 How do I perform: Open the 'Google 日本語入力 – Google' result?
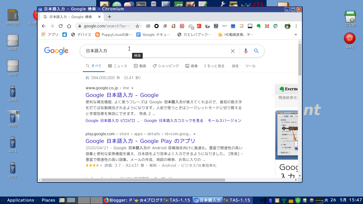(122, 95)
